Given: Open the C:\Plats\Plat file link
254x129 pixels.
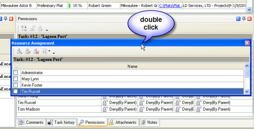Looking at the screenshot, I should pyautogui.click(x=170, y=6).
